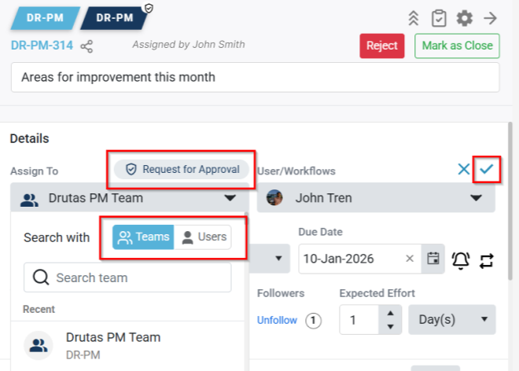This screenshot has height=371, width=519.
Task: Click the reminder bell icon
Action: (460, 259)
